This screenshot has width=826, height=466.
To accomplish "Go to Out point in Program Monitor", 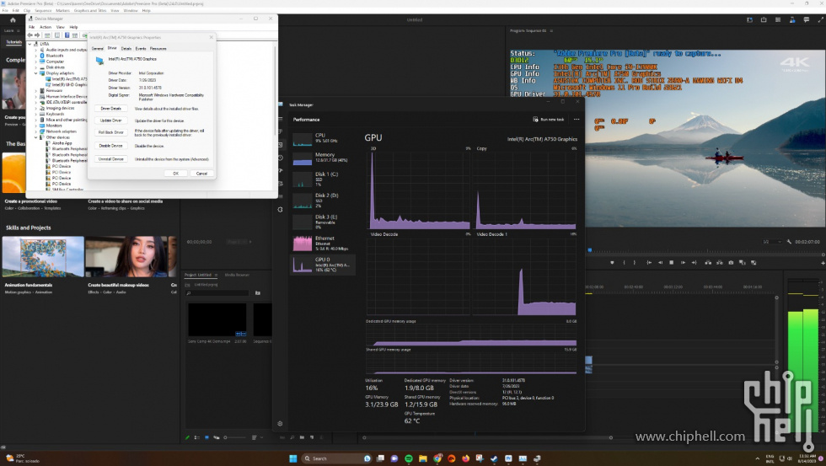I will point(694,262).
